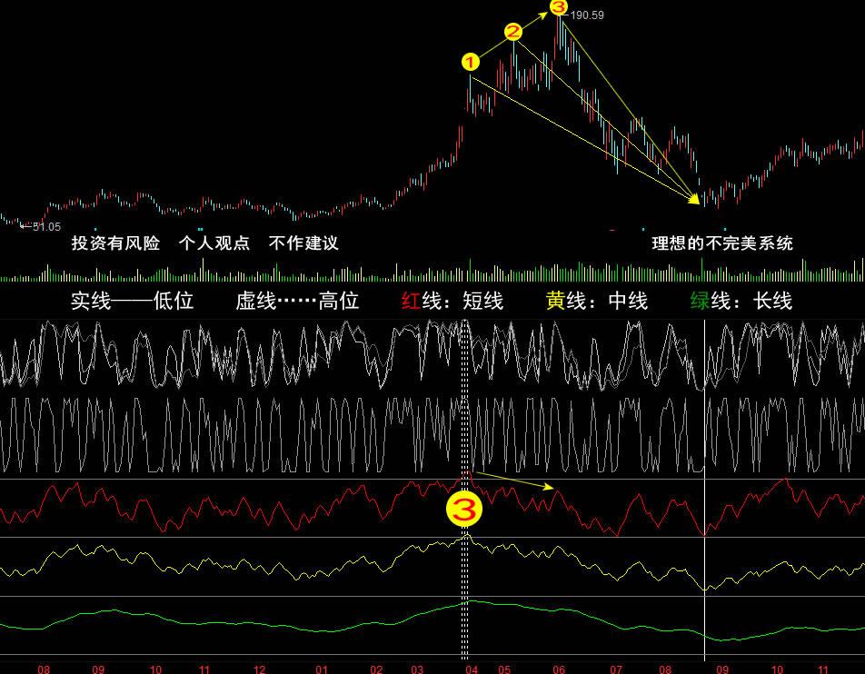This screenshot has height=674, width=865.
Task: Click the 黄线：中线 legend label
Action: point(597,301)
